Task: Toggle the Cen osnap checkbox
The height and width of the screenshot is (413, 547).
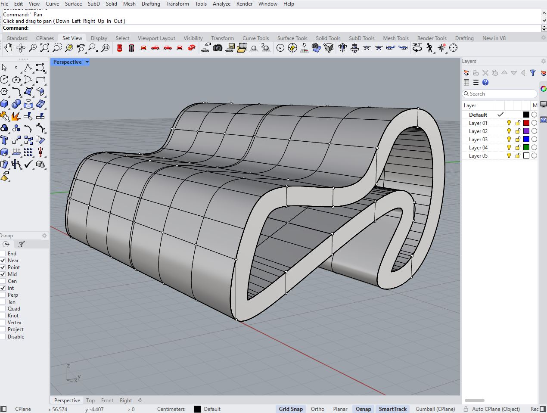Action: [x=3, y=281]
